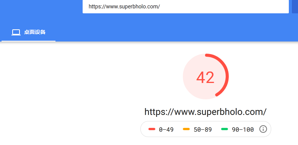This screenshot has height=145, width=298.
Task: Click the empty space inside the URL field
Action: coord(224,6)
